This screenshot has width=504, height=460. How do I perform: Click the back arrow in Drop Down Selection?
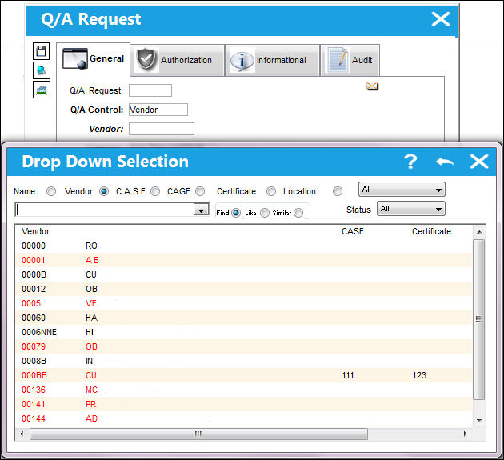pyautogui.click(x=445, y=162)
